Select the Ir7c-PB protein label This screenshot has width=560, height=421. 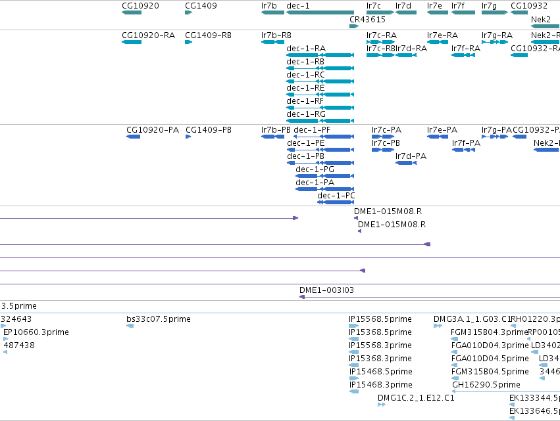pyautogui.click(x=386, y=143)
